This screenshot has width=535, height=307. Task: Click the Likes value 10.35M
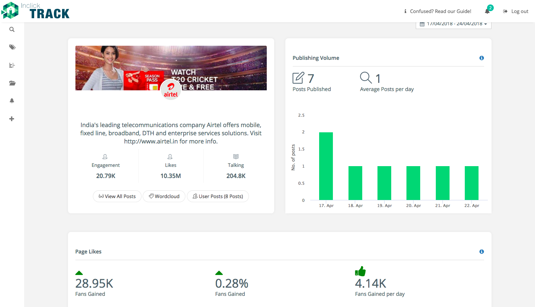[x=171, y=176]
